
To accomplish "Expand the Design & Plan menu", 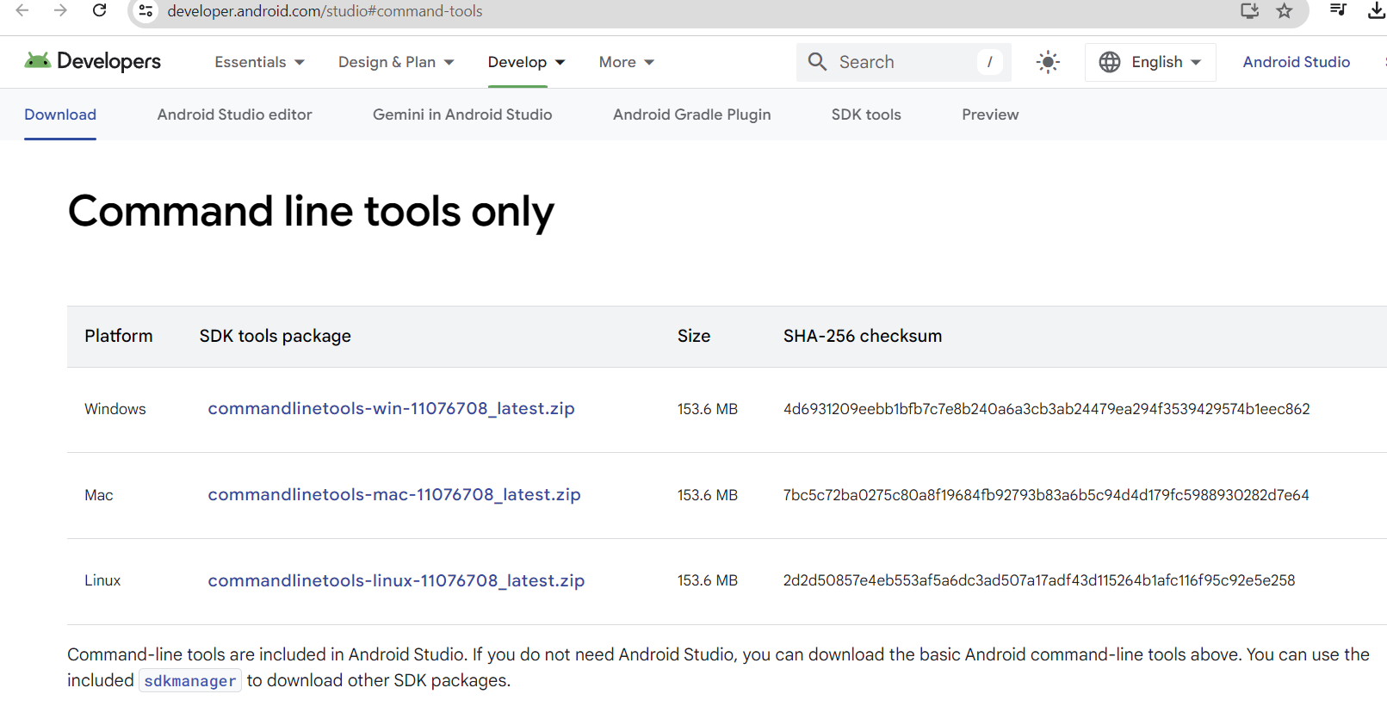I will pyautogui.click(x=396, y=62).
